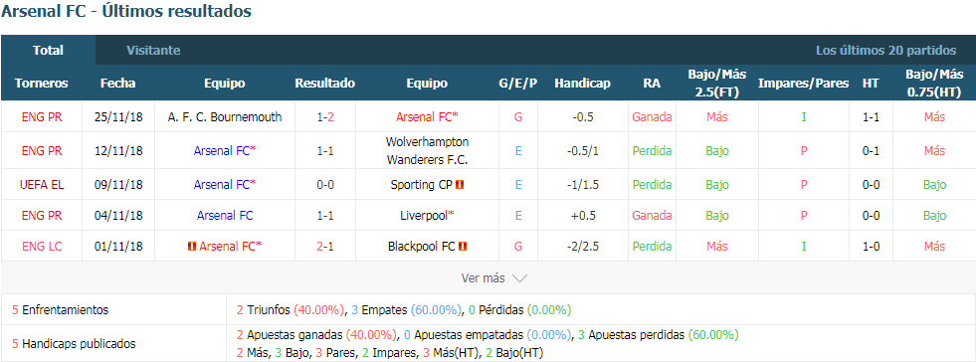Click the Blackpool FC team name
The width and height of the screenshot is (976, 362).
pos(422,247)
